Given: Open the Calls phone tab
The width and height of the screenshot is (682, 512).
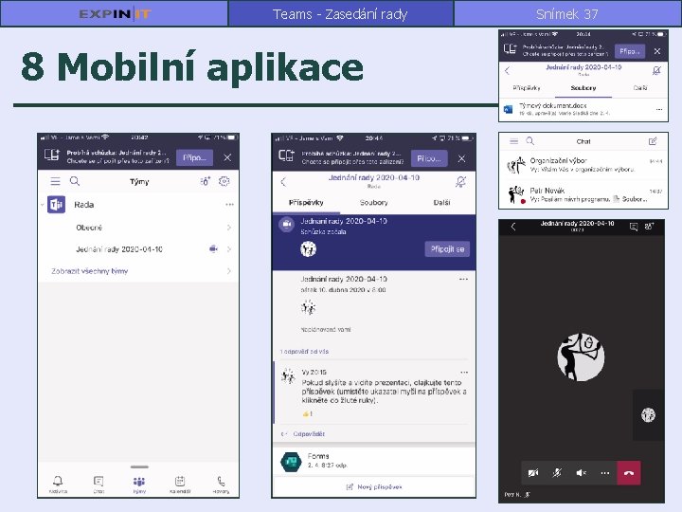Looking at the screenshot, I should pos(221,484).
